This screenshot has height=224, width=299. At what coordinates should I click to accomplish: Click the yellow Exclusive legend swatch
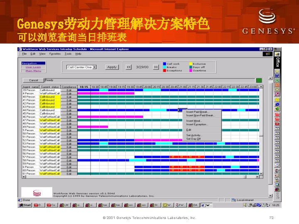[x=191, y=63]
